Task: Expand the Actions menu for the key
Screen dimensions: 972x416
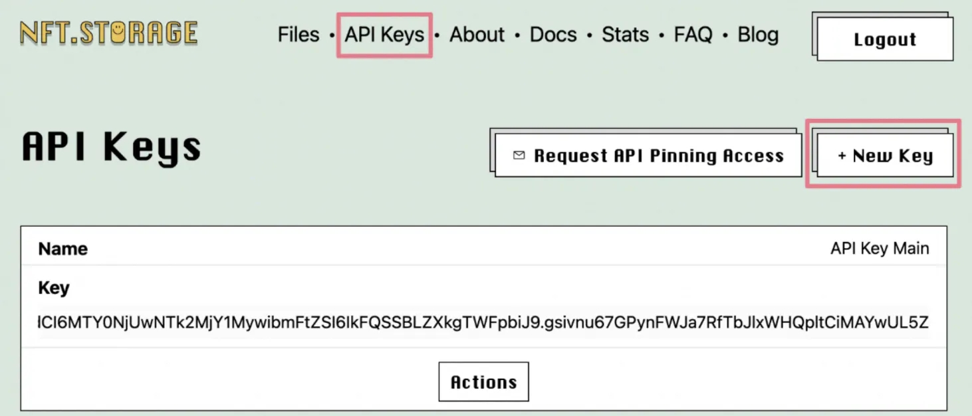Action: [x=483, y=381]
